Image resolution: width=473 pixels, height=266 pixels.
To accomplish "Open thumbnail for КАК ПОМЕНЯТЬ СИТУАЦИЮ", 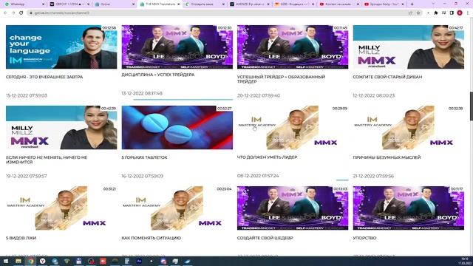I will point(177,208).
